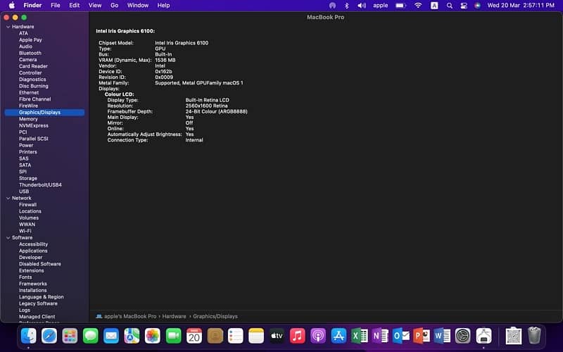Open the Apple TV dock icon

coord(277,336)
